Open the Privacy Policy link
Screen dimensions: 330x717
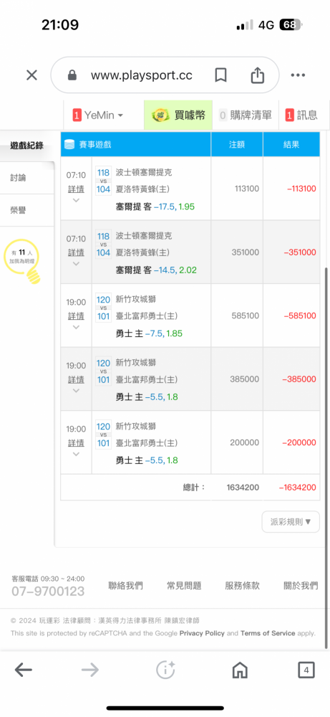click(202, 633)
